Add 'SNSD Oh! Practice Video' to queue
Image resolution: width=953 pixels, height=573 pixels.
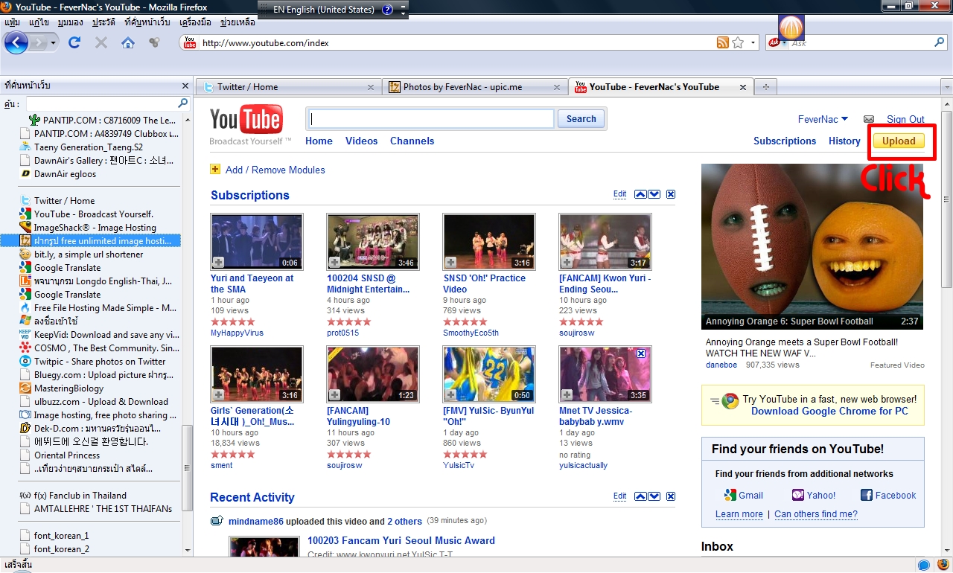450,262
